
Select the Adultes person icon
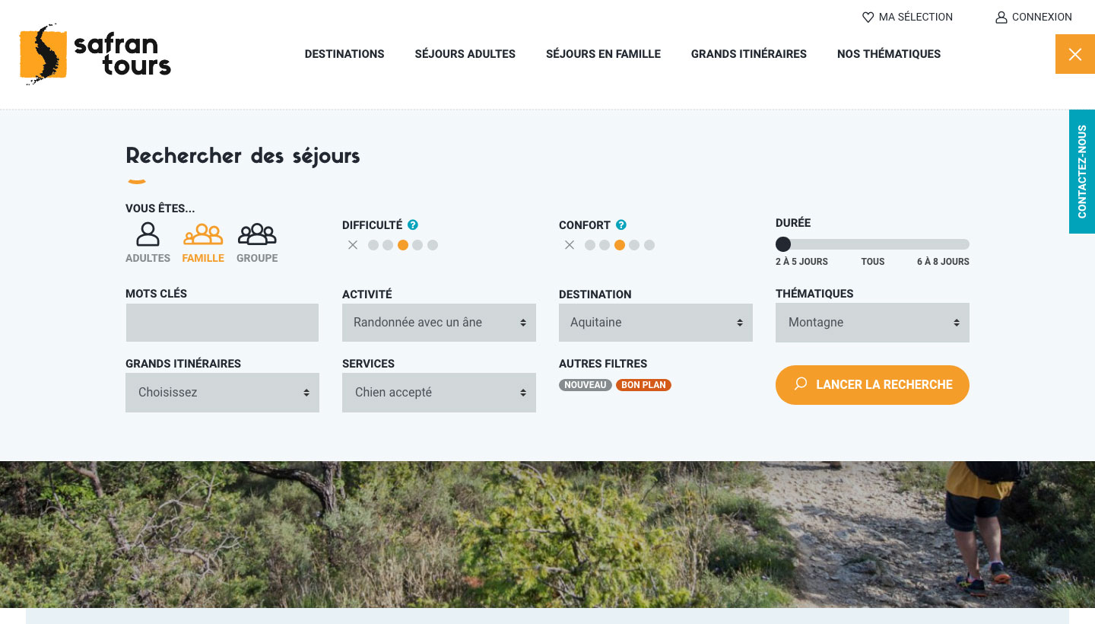click(x=148, y=234)
